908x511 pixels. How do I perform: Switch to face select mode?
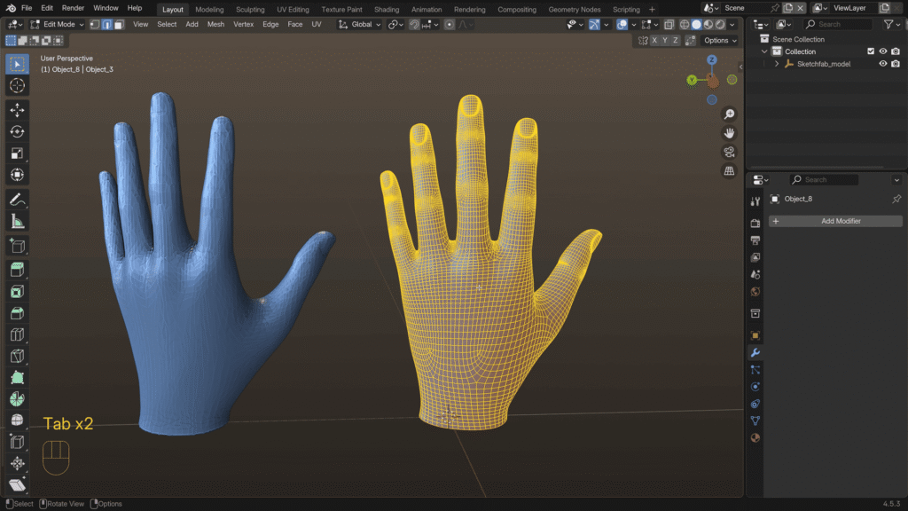[118, 24]
